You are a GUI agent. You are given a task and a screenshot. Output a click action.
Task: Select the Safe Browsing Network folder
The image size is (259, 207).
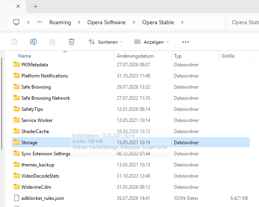(x=130, y=98)
